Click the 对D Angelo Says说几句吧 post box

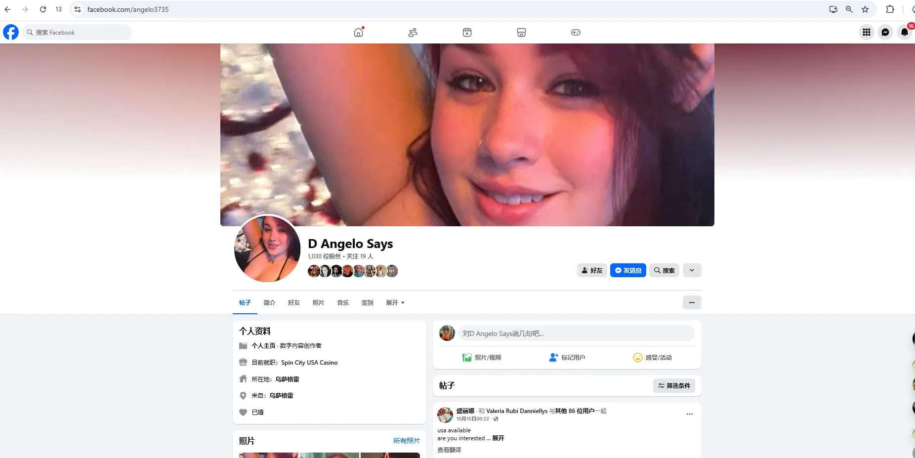pos(576,333)
